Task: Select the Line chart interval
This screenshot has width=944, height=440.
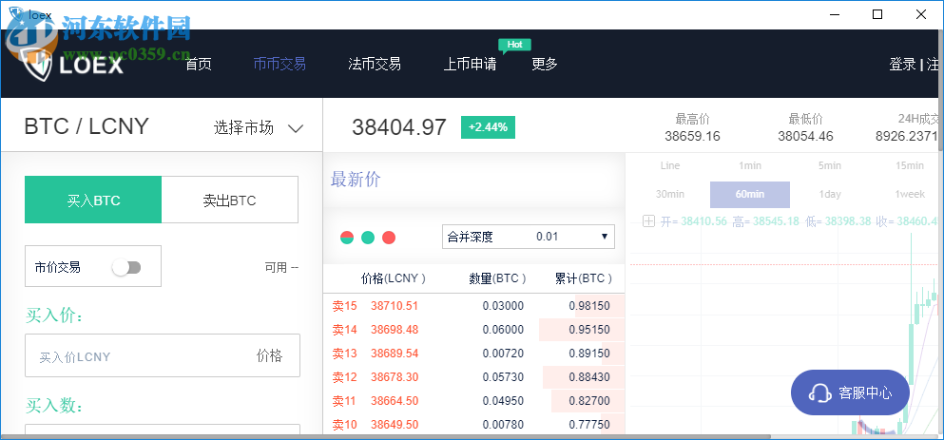Action: point(670,165)
